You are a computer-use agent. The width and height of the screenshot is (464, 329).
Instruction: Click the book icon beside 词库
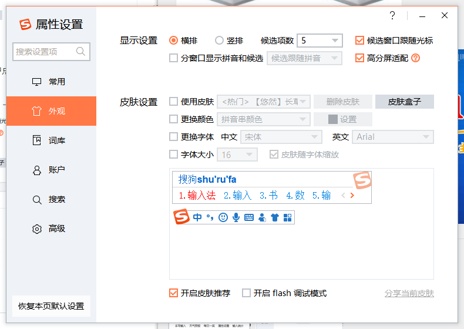36,140
